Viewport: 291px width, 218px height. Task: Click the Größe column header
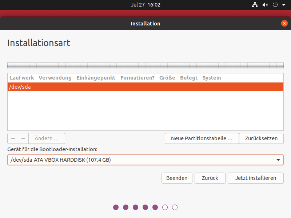click(x=167, y=78)
